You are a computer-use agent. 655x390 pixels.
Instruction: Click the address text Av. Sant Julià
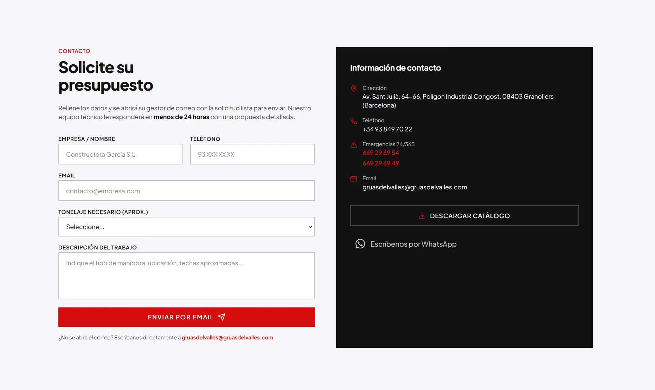458,101
